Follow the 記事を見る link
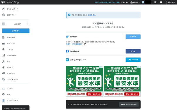177x110 pixels. click(x=92, y=15)
